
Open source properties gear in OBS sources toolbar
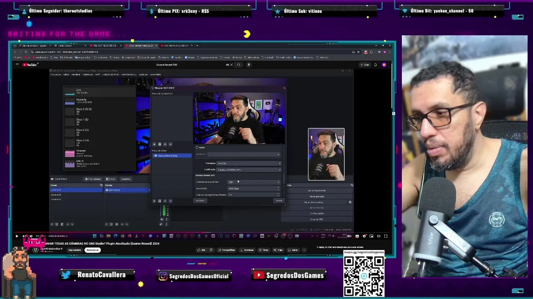[117, 224]
